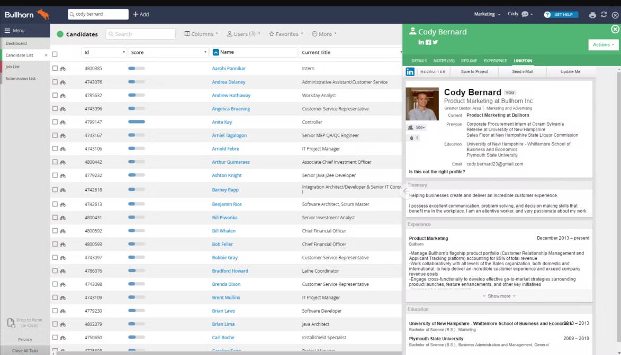Screen dimensions: 621x355
Task: Switch to the Notes (15) tab
Action: point(444,61)
